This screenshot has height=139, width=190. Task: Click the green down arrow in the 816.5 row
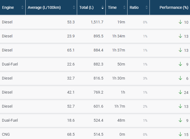(x=180, y=78)
